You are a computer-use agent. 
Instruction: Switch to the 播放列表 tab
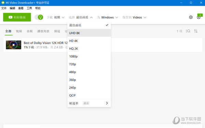43,31
